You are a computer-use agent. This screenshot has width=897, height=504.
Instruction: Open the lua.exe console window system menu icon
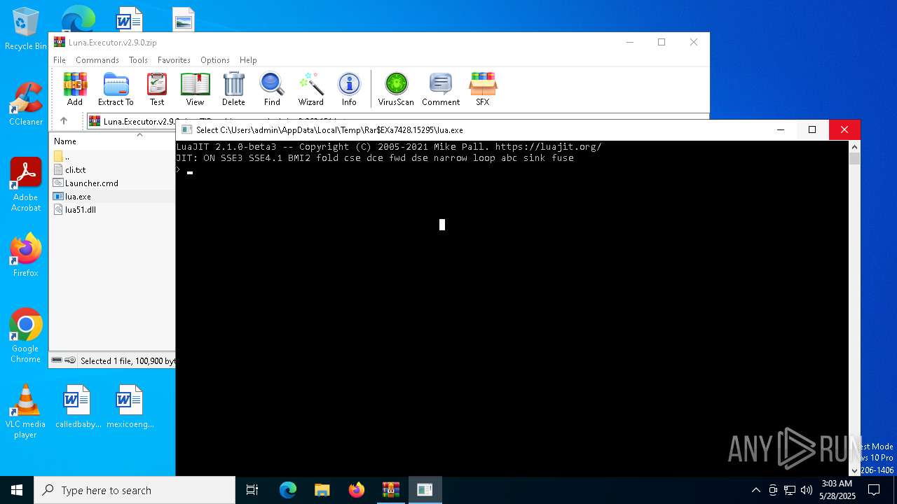186,129
